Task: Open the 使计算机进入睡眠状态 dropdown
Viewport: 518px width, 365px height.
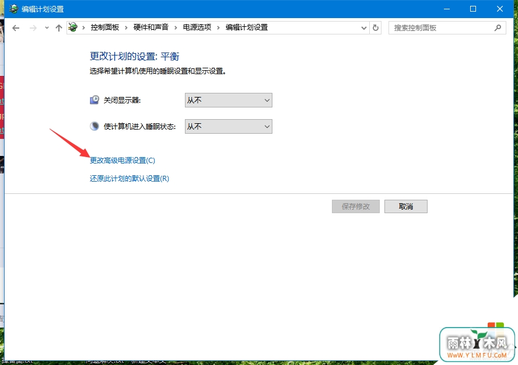Action: pyautogui.click(x=228, y=127)
